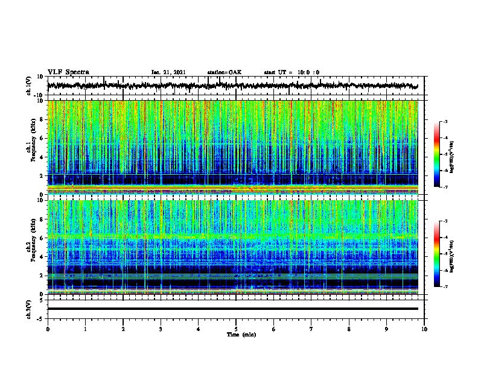Click the ch.2 spectrogram color scale bar

coord(436,254)
